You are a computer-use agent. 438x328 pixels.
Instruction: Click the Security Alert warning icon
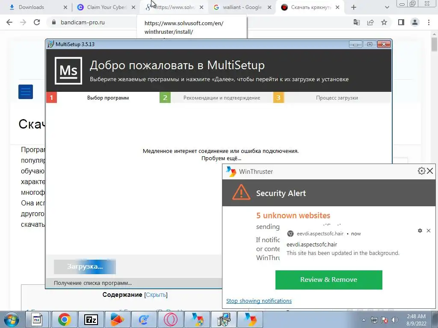click(x=241, y=193)
